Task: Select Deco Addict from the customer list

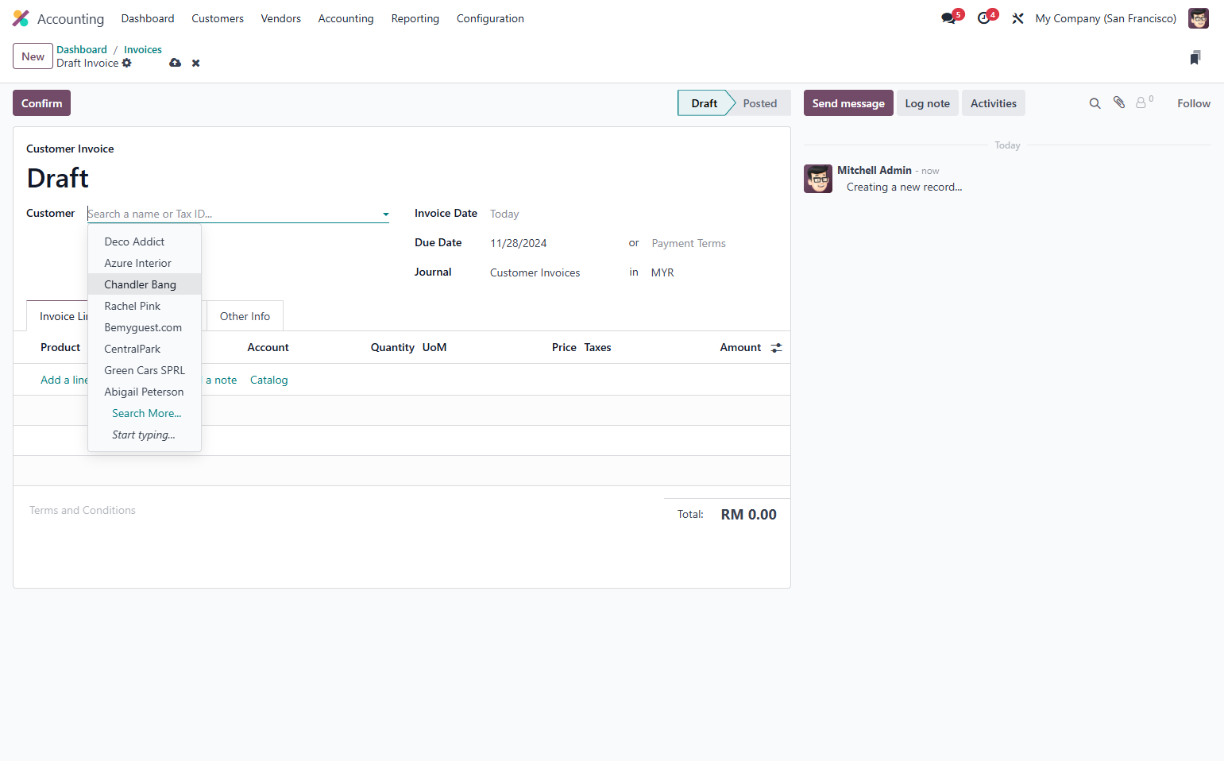Action: pos(145,241)
